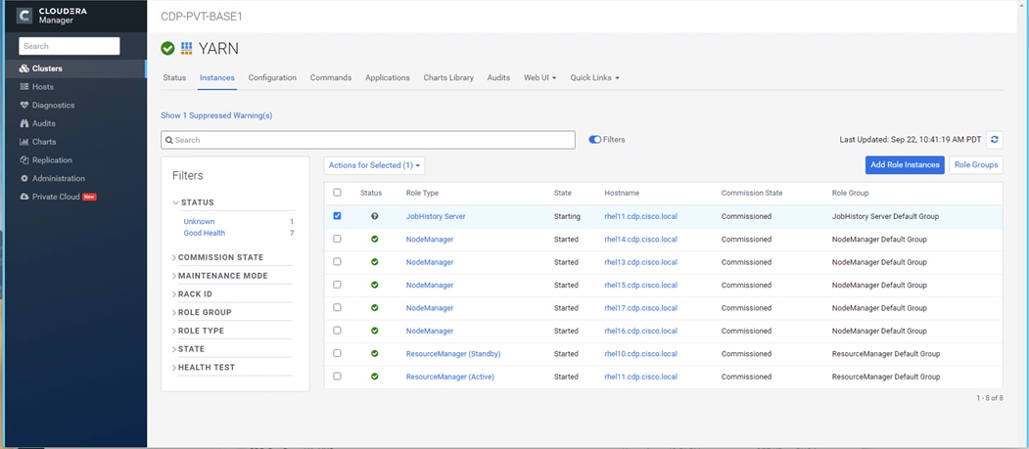Click the green YARN health check icon
The height and width of the screenshot is (449, 1029).
[168, 49]
